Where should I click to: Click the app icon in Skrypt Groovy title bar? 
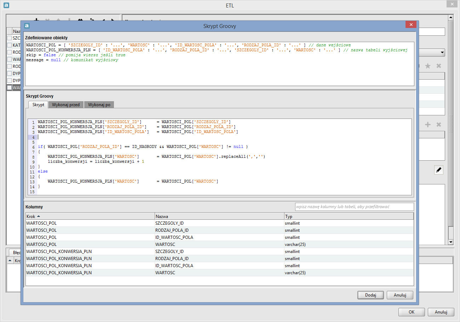point(27,26)
